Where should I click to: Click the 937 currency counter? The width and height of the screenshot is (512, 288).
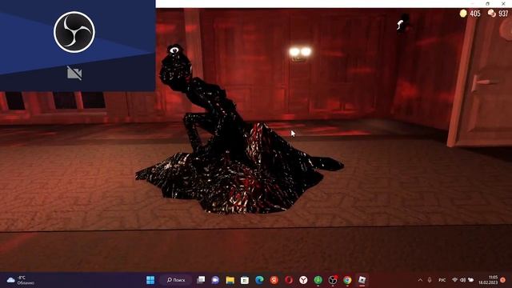tap(498, 14)
